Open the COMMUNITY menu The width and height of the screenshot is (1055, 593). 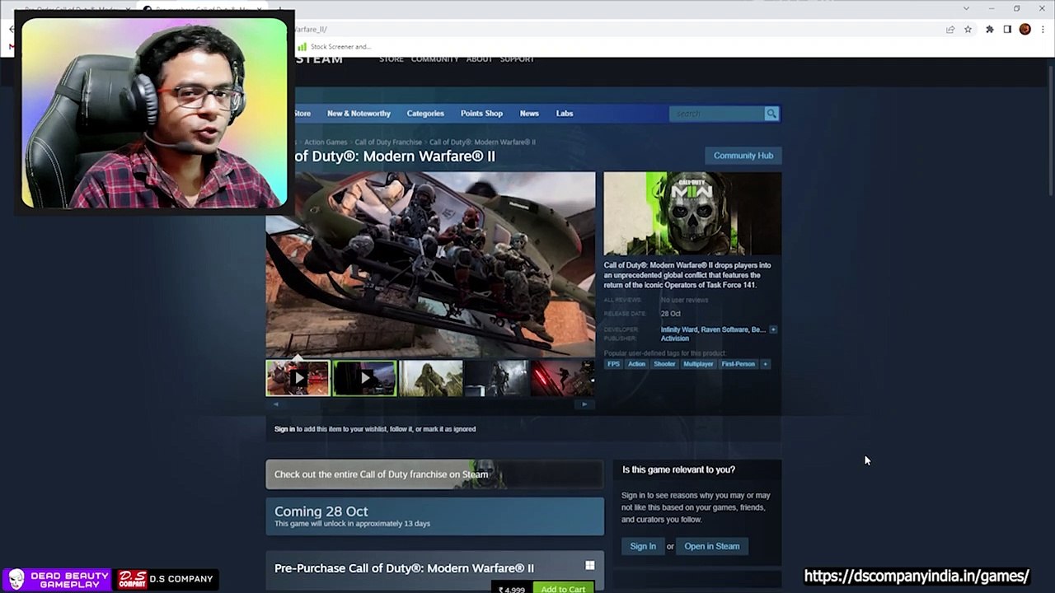pos(434,59)
